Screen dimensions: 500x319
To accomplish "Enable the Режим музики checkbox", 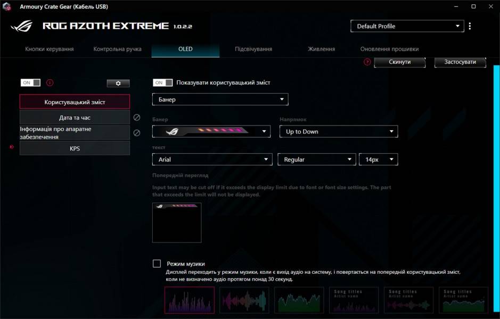I will pyautogui.click(x=156, y=262).
